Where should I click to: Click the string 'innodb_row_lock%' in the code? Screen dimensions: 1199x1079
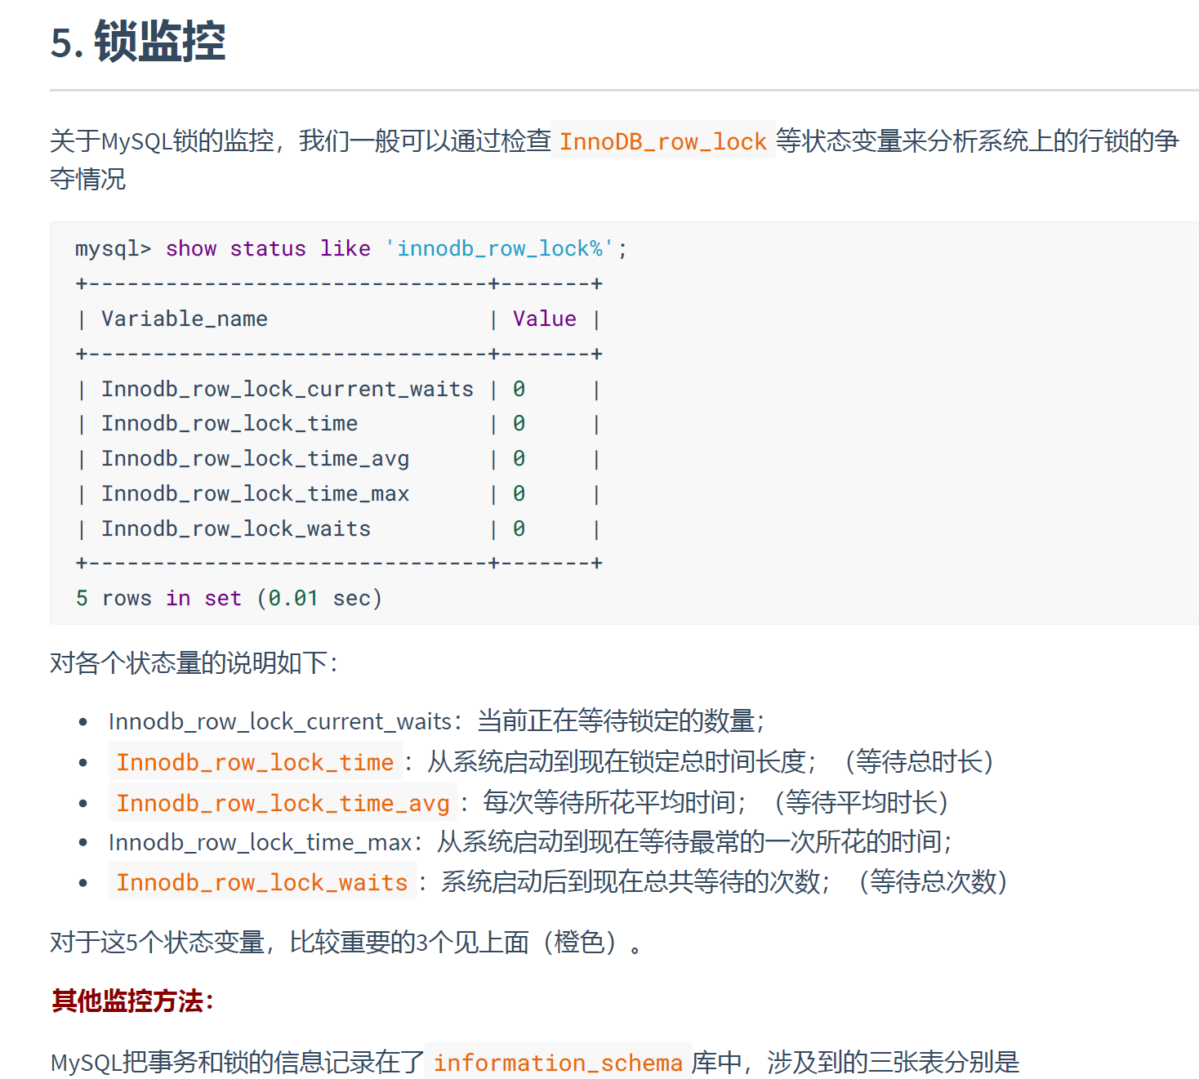[x=499, y=248]
